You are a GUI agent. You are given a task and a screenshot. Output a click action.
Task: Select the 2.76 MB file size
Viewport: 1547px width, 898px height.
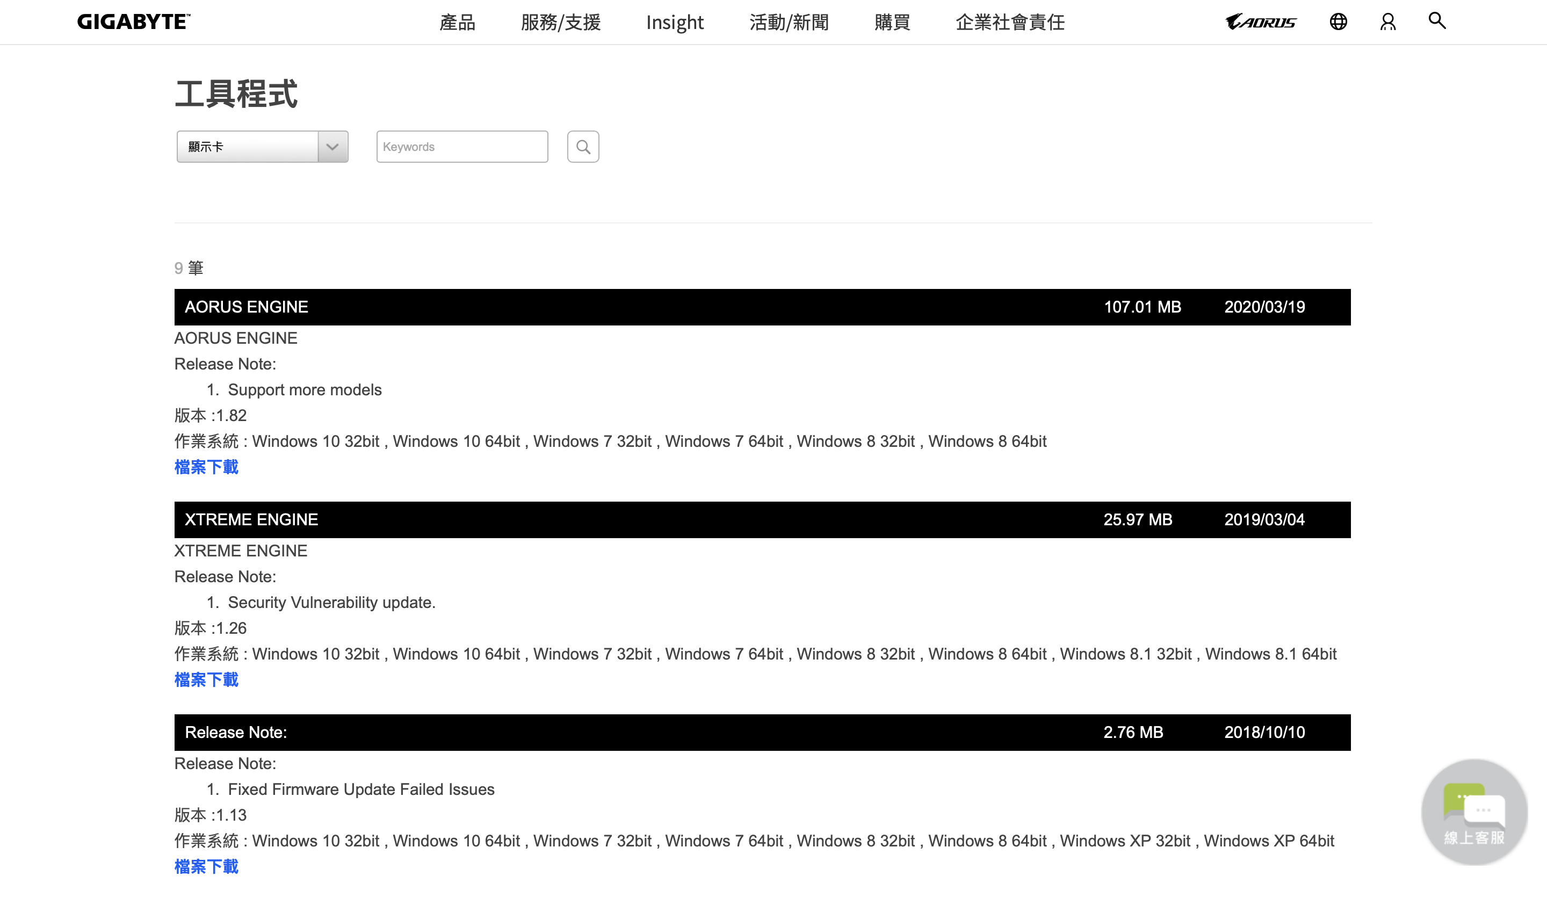[x=1133, y=732]
